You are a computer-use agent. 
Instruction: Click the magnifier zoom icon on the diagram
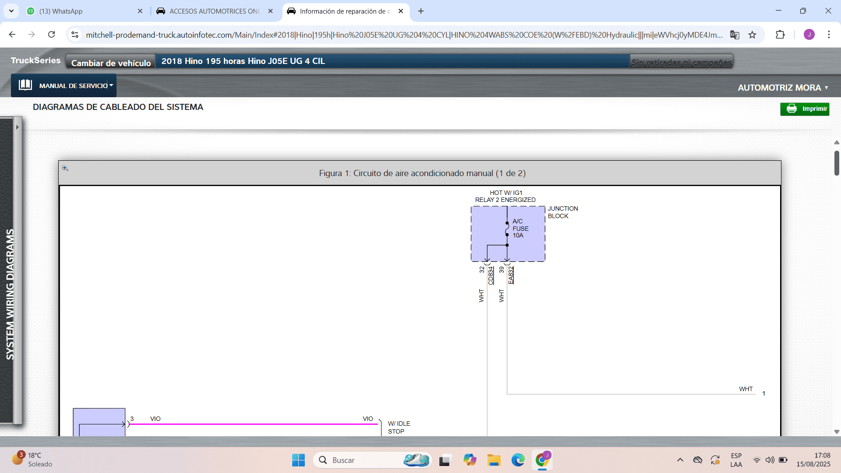pyautogui.click(x=65, y=168)
